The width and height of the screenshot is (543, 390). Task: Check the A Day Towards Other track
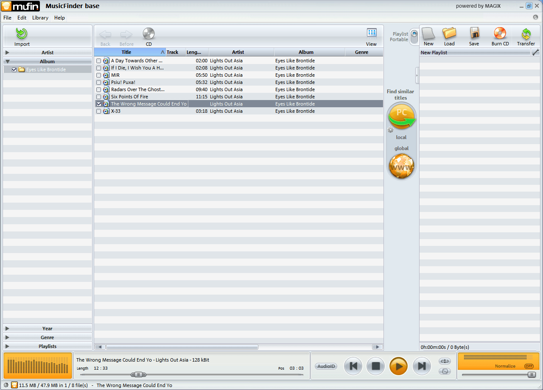(x=99, y=61)
